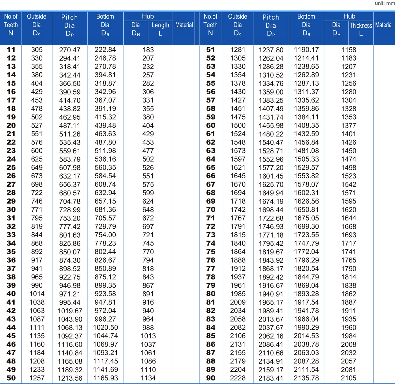395x384 pixels.
Task: Select the 'Bottom Dia Db' header
Action: pyautogui.click(x=105, y=25)
